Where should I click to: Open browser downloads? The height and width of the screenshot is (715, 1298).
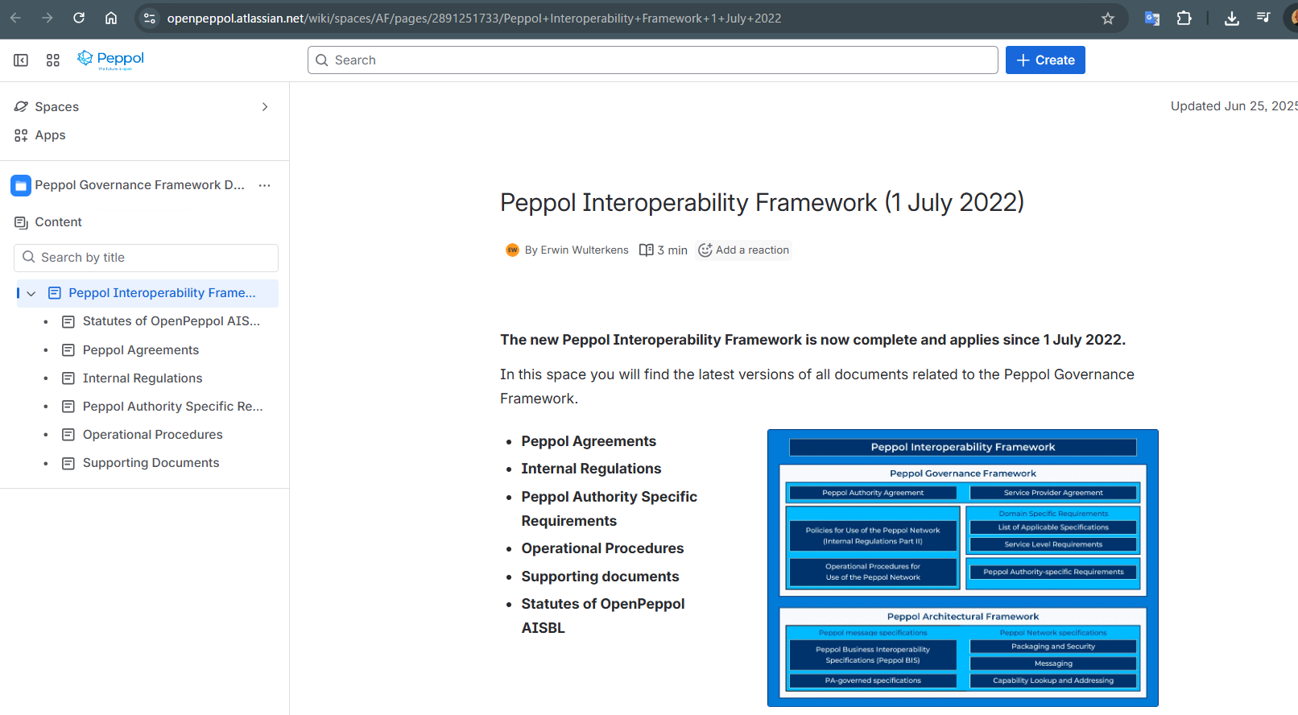1232,18
